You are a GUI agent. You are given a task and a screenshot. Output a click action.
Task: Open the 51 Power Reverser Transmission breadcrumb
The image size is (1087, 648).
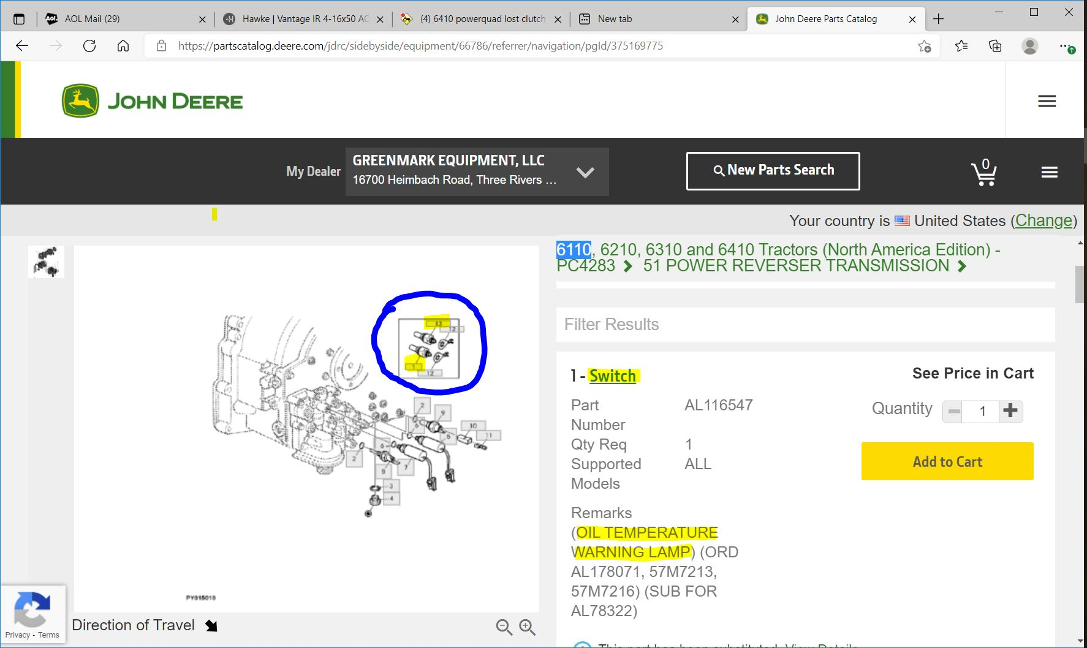[796, 266]
